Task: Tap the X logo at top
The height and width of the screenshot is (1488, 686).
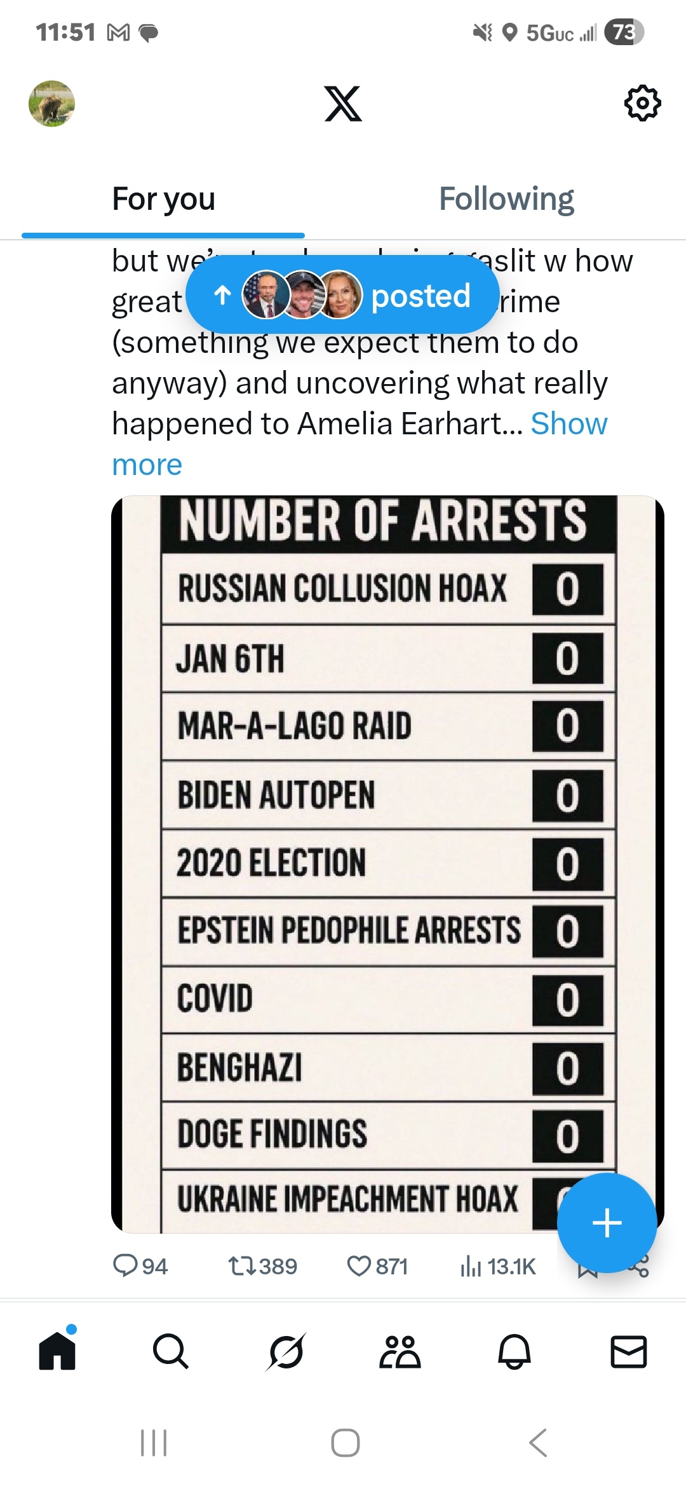Action: point(343,103)
